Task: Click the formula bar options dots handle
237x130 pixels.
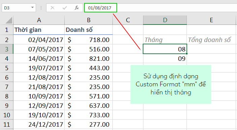Action: click(x=41, y=8)
